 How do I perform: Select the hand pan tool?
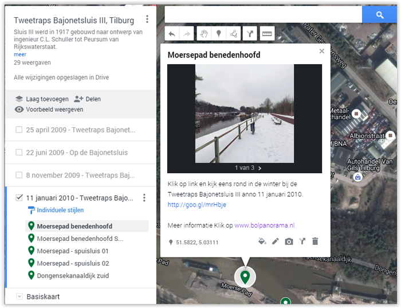[204, 33]
